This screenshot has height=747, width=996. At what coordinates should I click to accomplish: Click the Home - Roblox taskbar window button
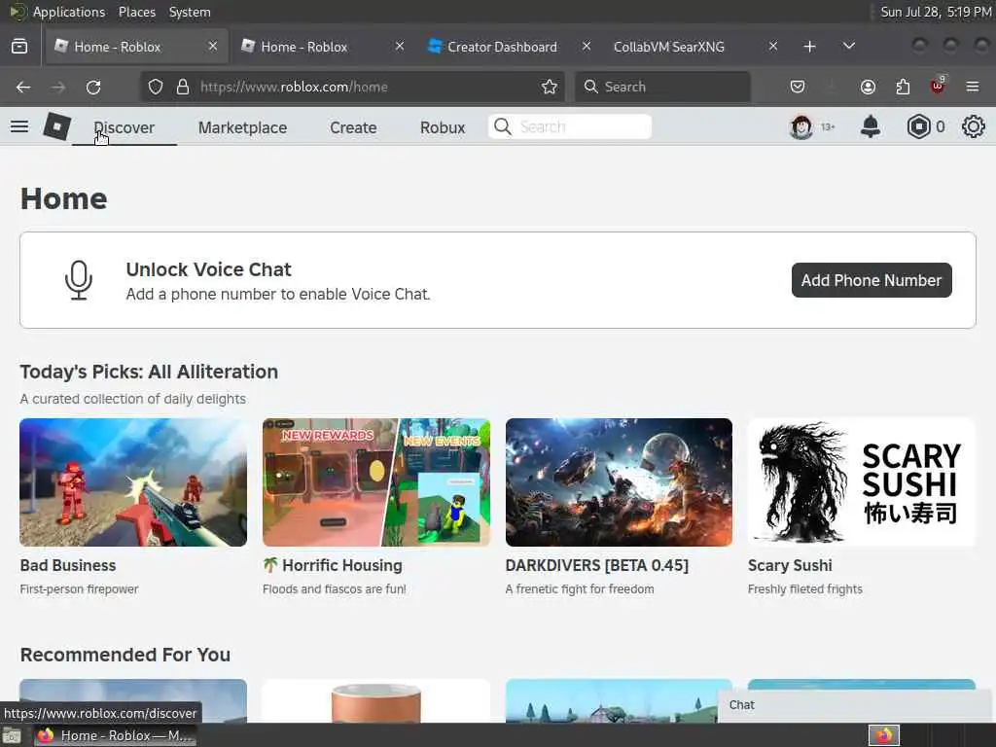tap(115, 735)
